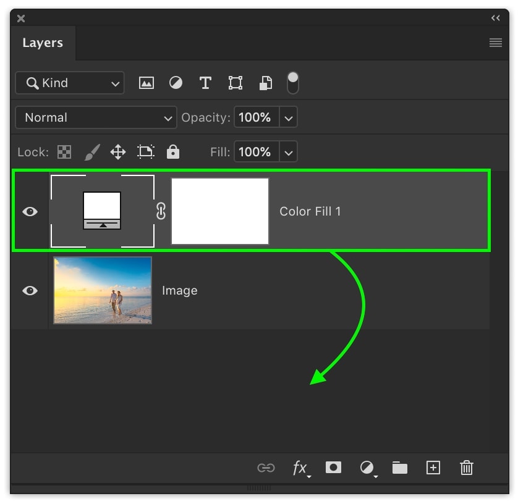Hide the Color Fill 1 layer
The image size is (518, 504).
tap(29, 211)
